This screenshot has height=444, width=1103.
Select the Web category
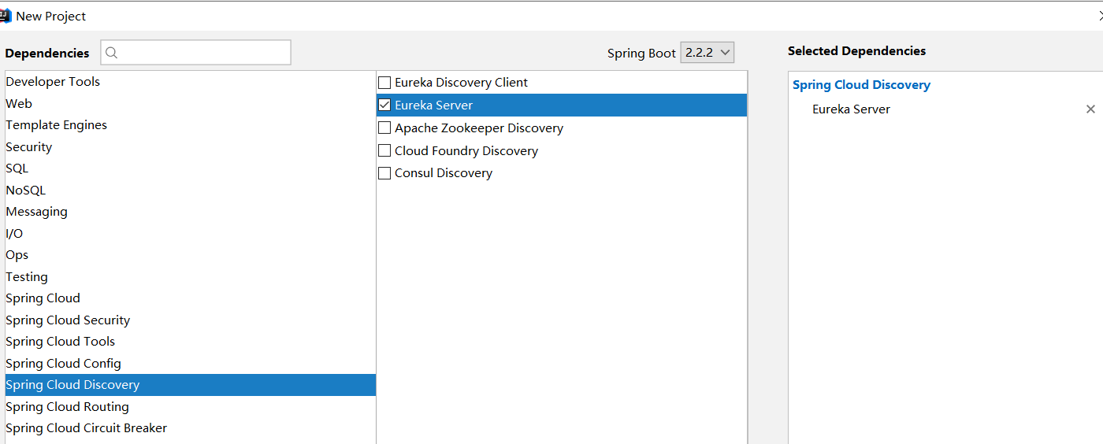pyautogui.click(x=190, y=103)
